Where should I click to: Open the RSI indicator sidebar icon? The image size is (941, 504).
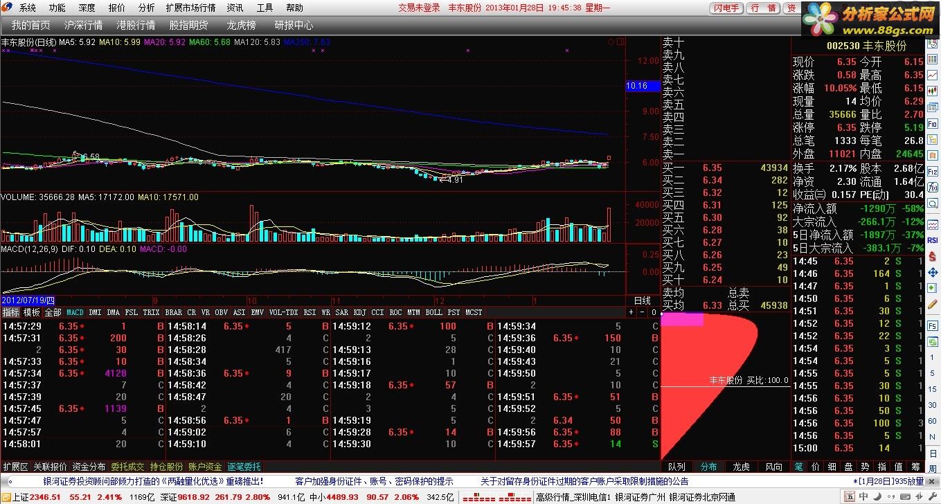(933, 240)
